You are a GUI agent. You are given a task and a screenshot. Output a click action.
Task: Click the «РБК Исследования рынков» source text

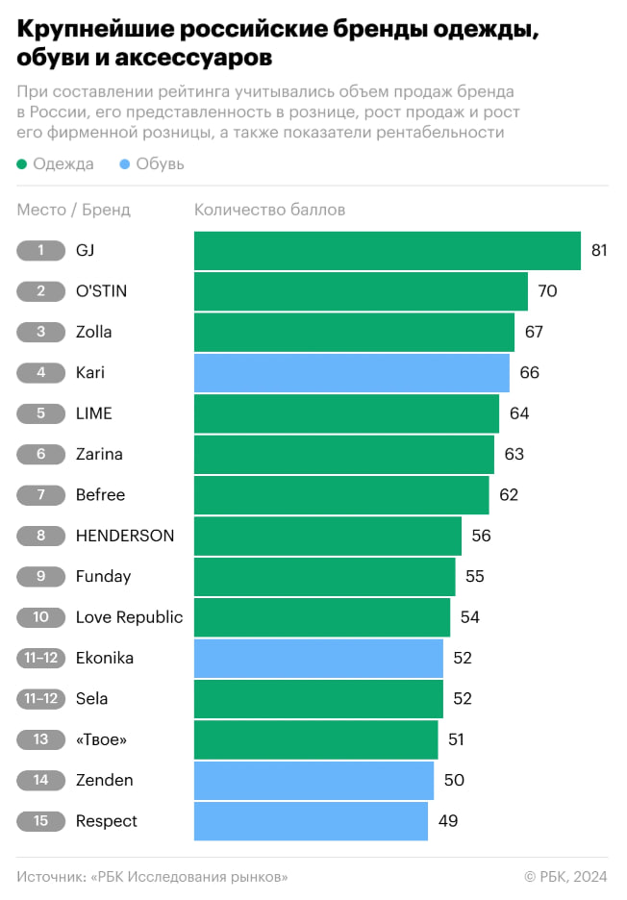point(188,877)
